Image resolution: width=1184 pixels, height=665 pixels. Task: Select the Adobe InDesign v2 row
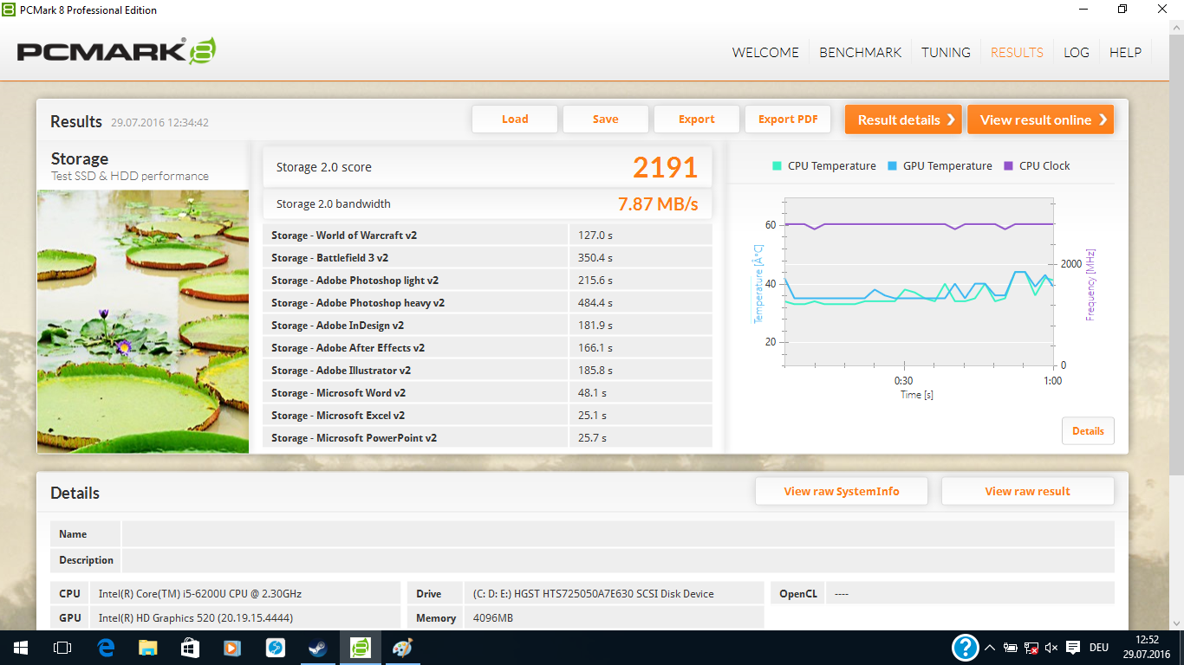(487, 326)
